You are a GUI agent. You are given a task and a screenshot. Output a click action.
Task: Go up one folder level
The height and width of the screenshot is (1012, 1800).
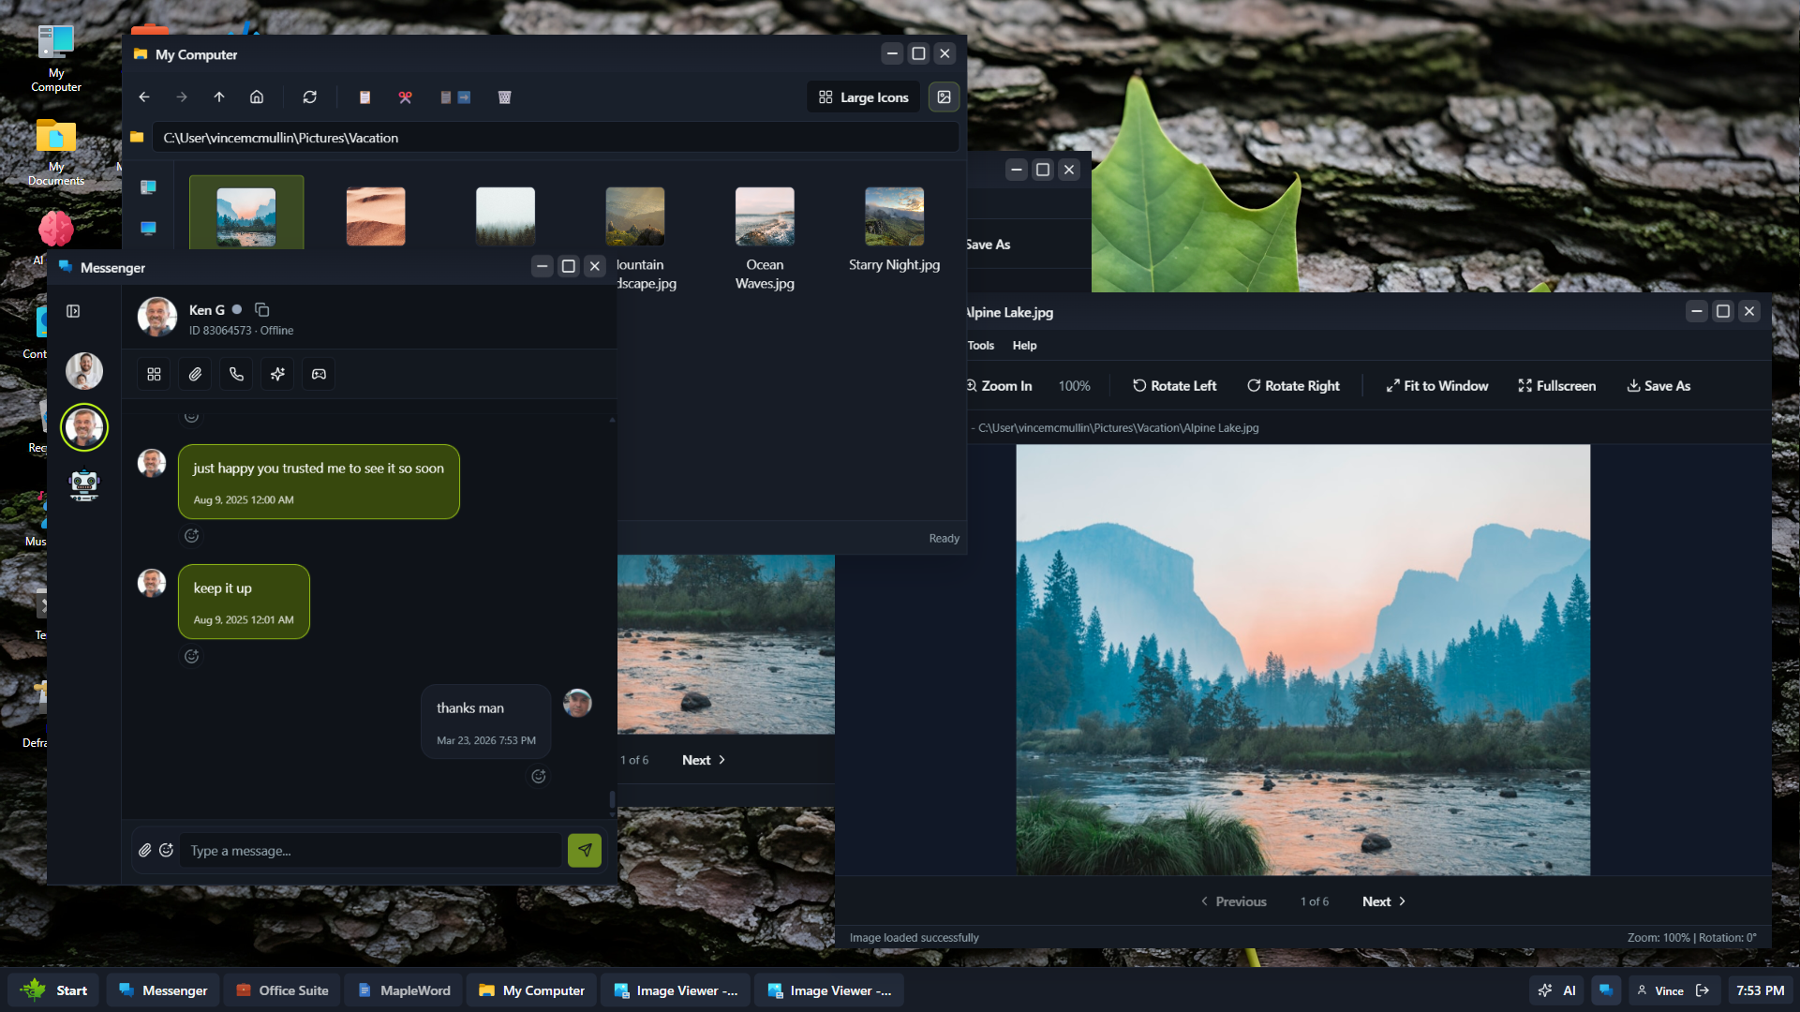[x=219, y=97]
